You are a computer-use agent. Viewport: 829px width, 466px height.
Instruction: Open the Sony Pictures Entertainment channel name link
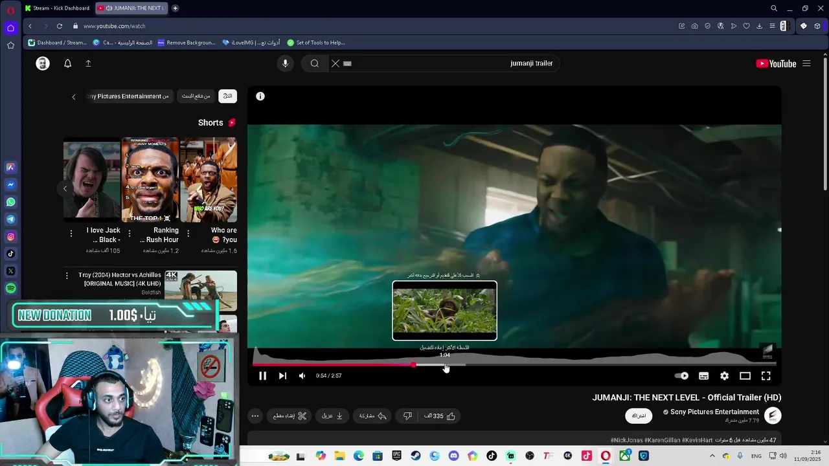tap(714, 412)
